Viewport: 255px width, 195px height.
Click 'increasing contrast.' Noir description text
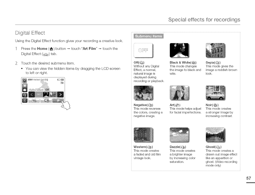(219, 116)
